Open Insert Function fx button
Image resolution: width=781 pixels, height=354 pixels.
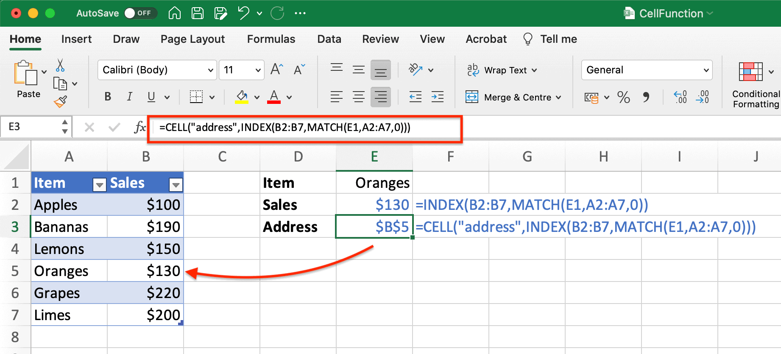coord(140,127)
